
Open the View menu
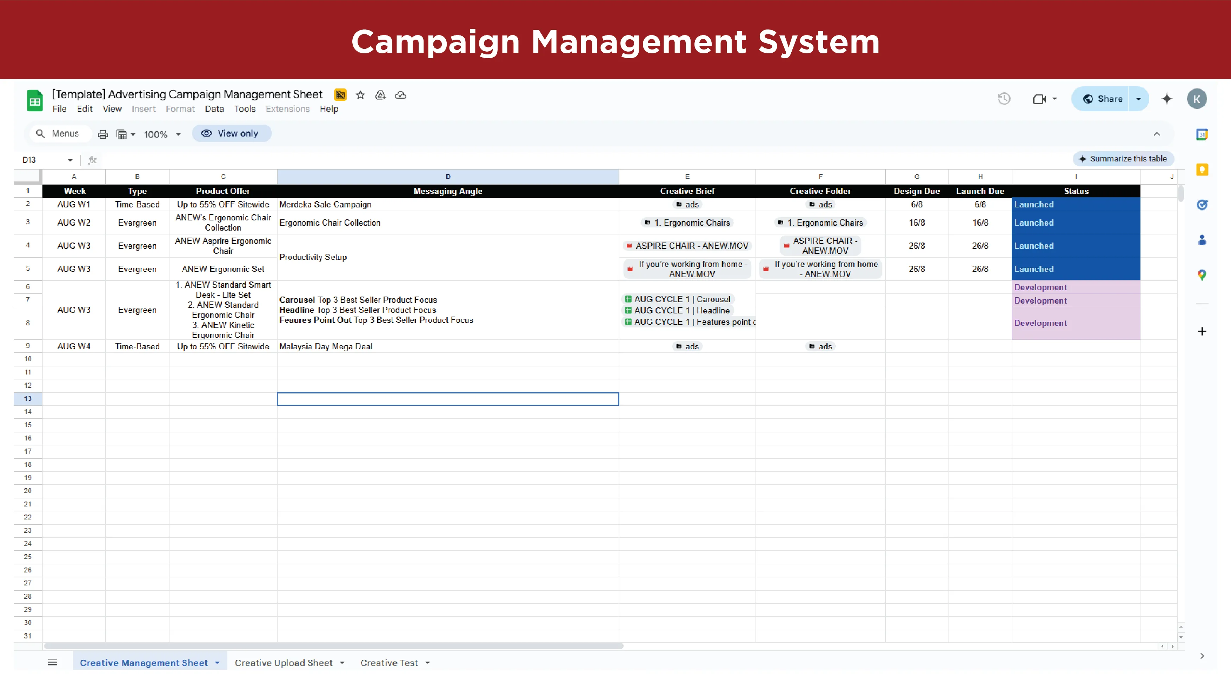click(112, 109)
